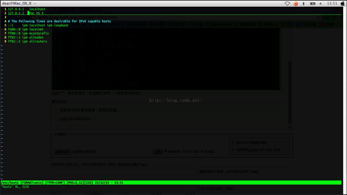Click 'ip6-allrouters' on line 9
Viewport: 347px width, 195px height.
pyautogui.click(x=35, y=41)
